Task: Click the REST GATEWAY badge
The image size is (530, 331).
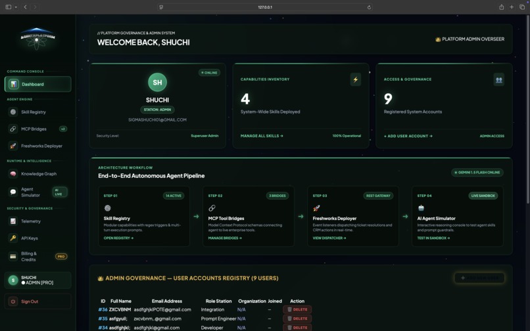Action: pos(378,196)
